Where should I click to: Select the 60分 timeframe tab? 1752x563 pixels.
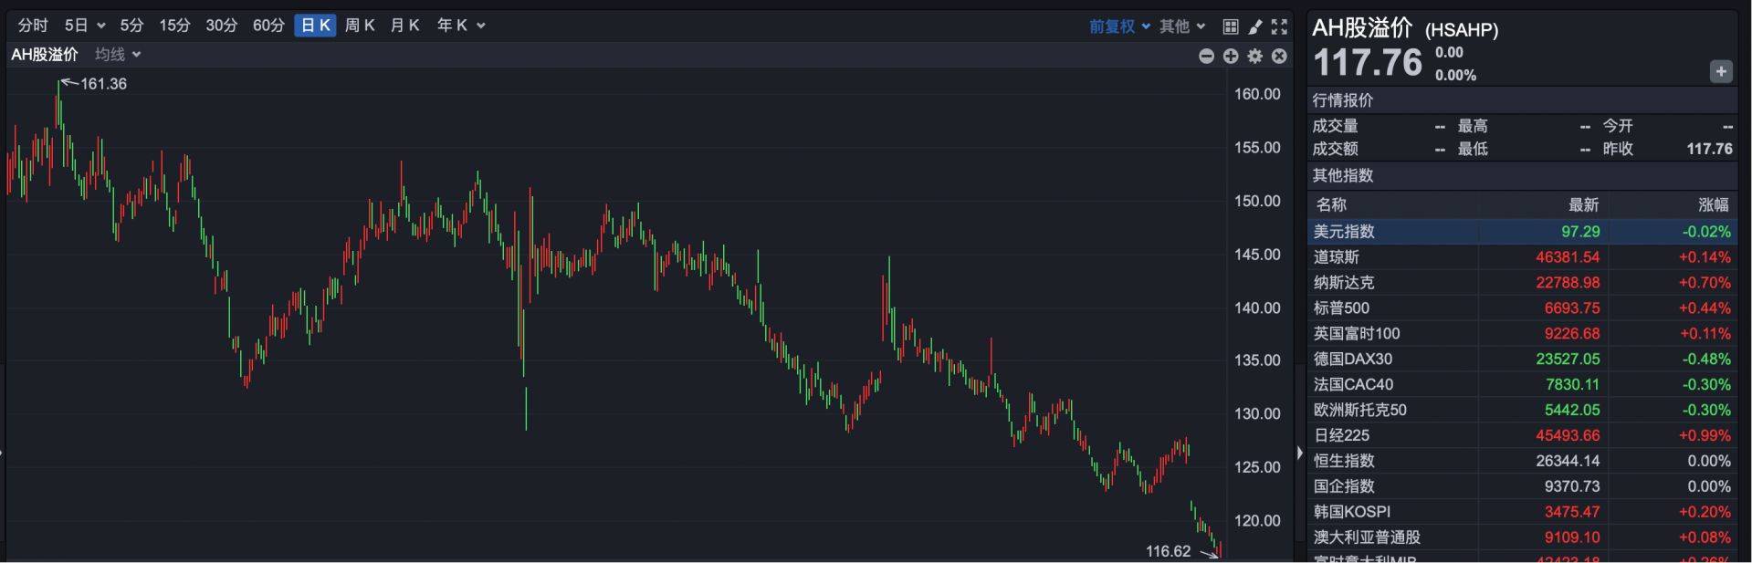click(x=268, y=26)
